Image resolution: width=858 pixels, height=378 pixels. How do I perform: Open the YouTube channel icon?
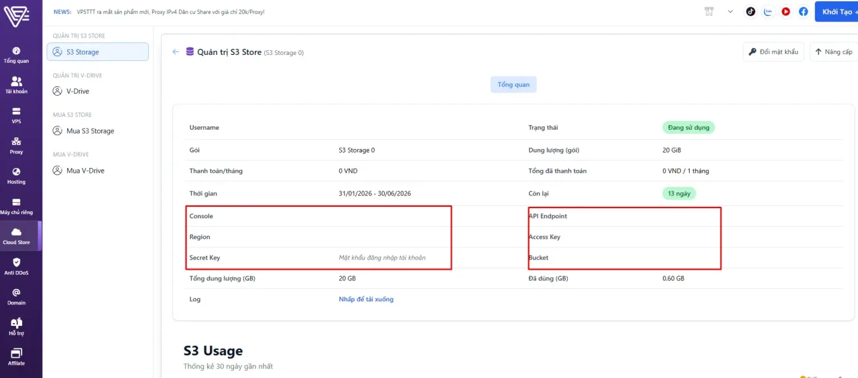[786, 11]
